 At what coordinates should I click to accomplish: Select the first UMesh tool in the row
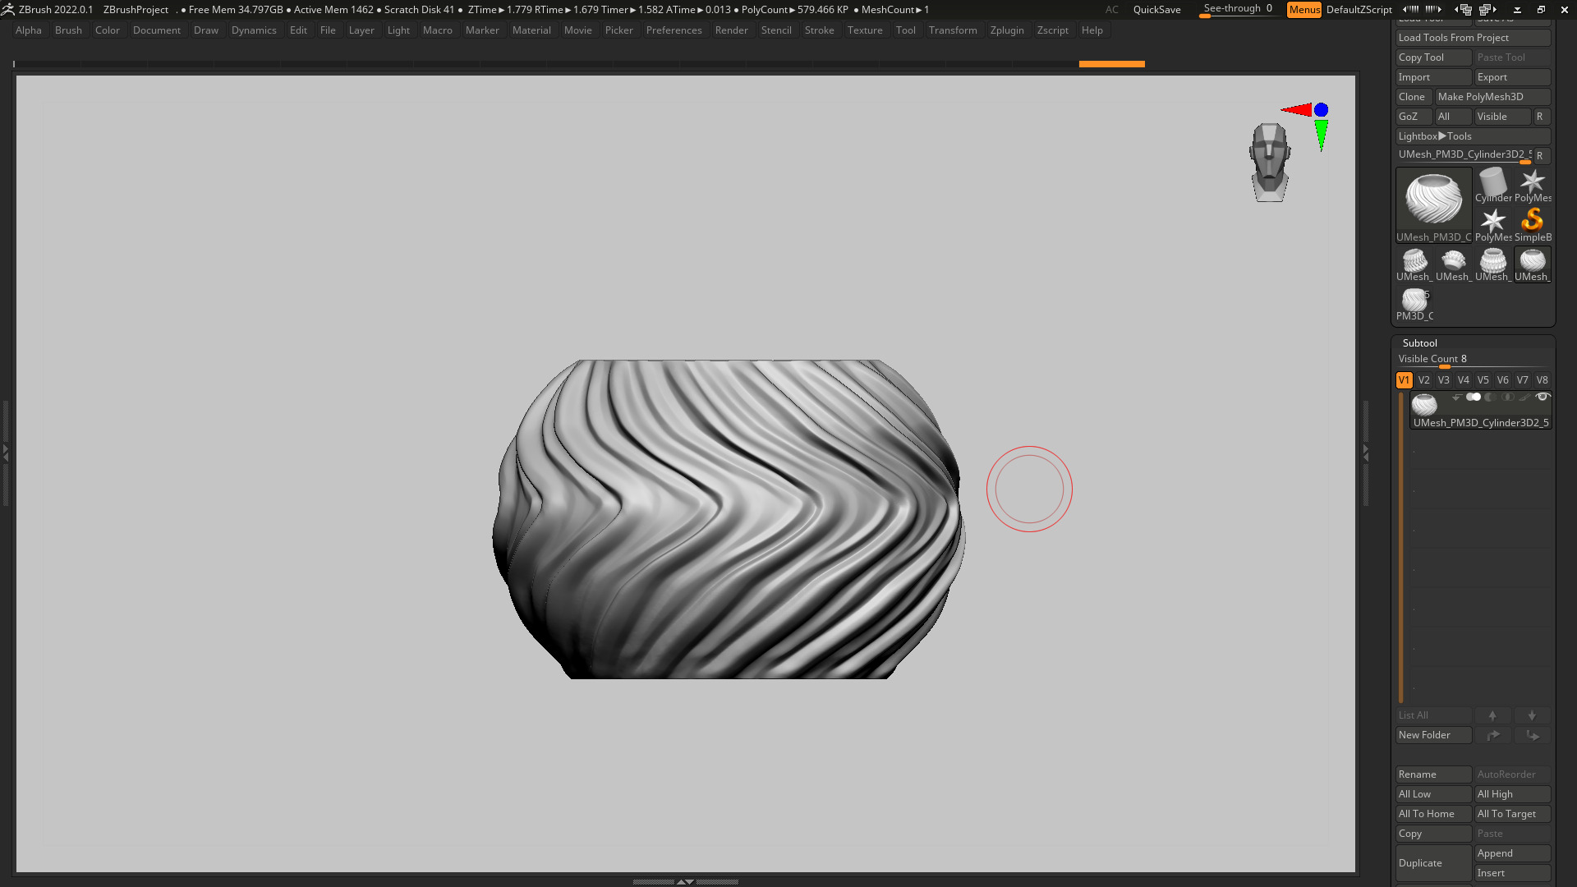(x=1414, y=264)
